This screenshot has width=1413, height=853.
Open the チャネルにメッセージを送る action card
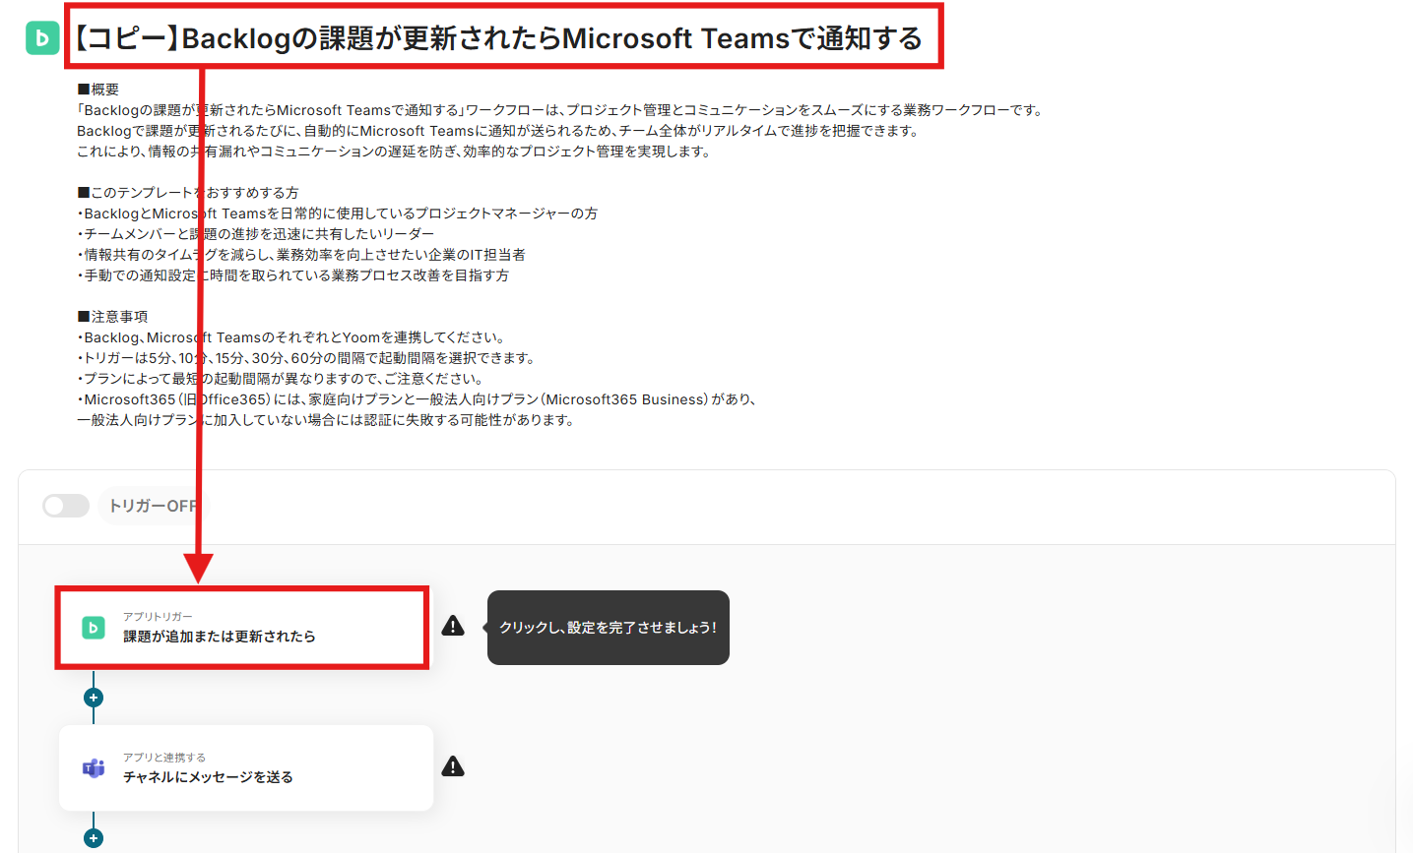tap(246, 768)
